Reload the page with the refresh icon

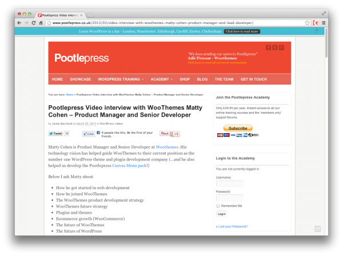coord(34,23)
